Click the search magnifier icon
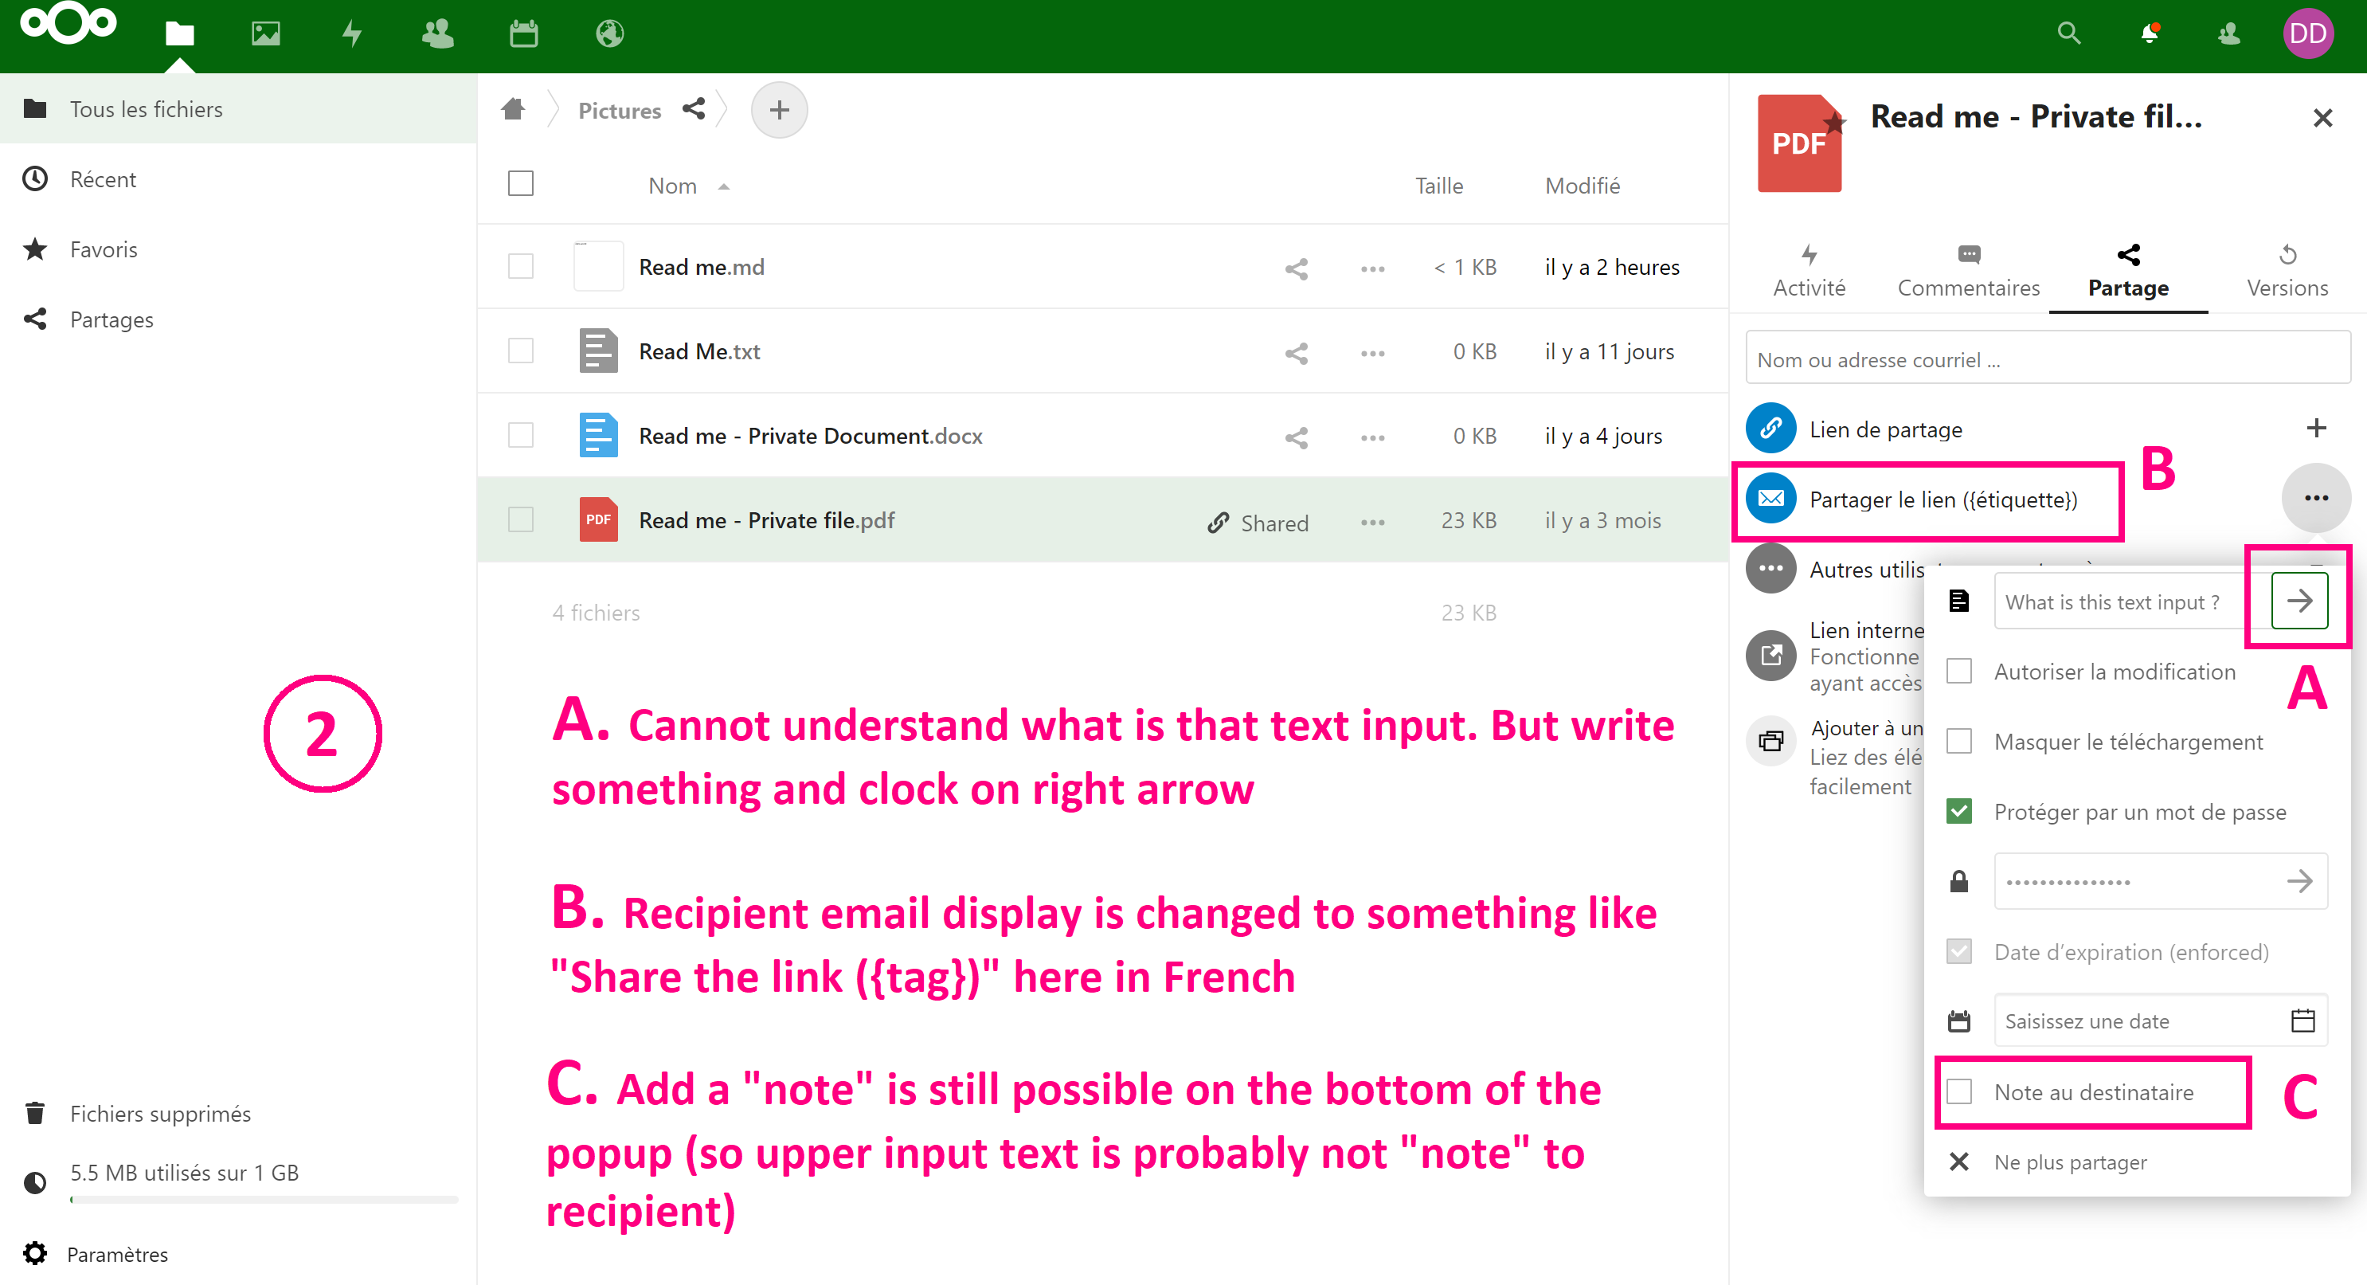This screenshot has width=2367, height=1285. 2068,34
